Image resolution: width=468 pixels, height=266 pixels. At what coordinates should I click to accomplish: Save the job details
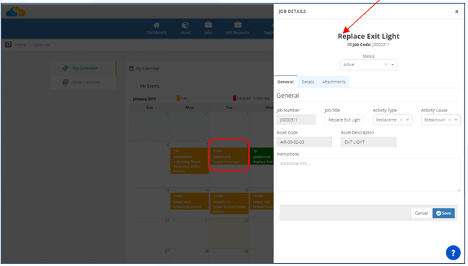pyautogui.click(x=444, y=213)
